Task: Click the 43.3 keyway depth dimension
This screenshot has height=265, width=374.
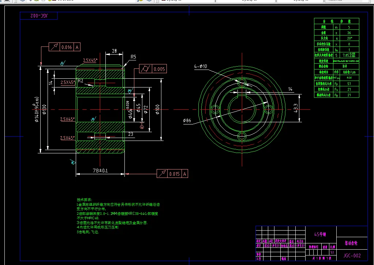Action: pos(296,108)
